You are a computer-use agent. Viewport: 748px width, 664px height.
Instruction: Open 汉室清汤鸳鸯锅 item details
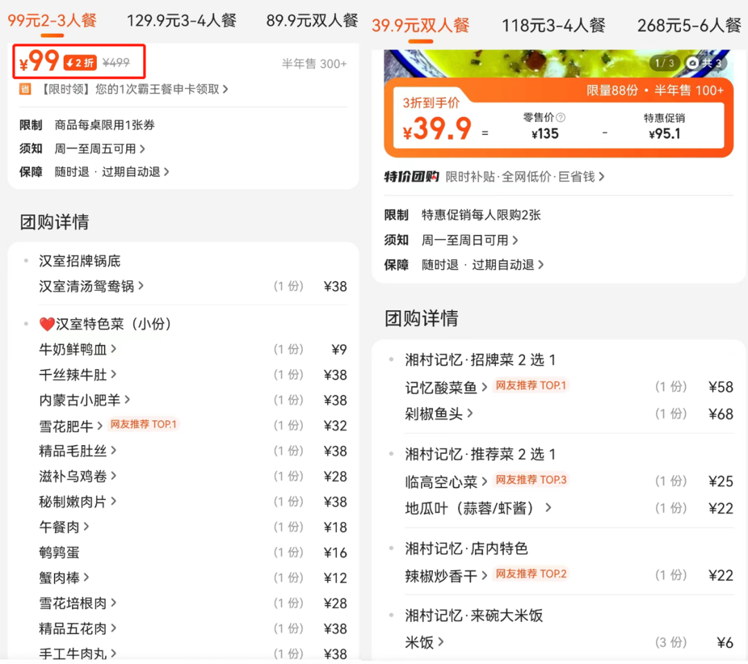91,286
